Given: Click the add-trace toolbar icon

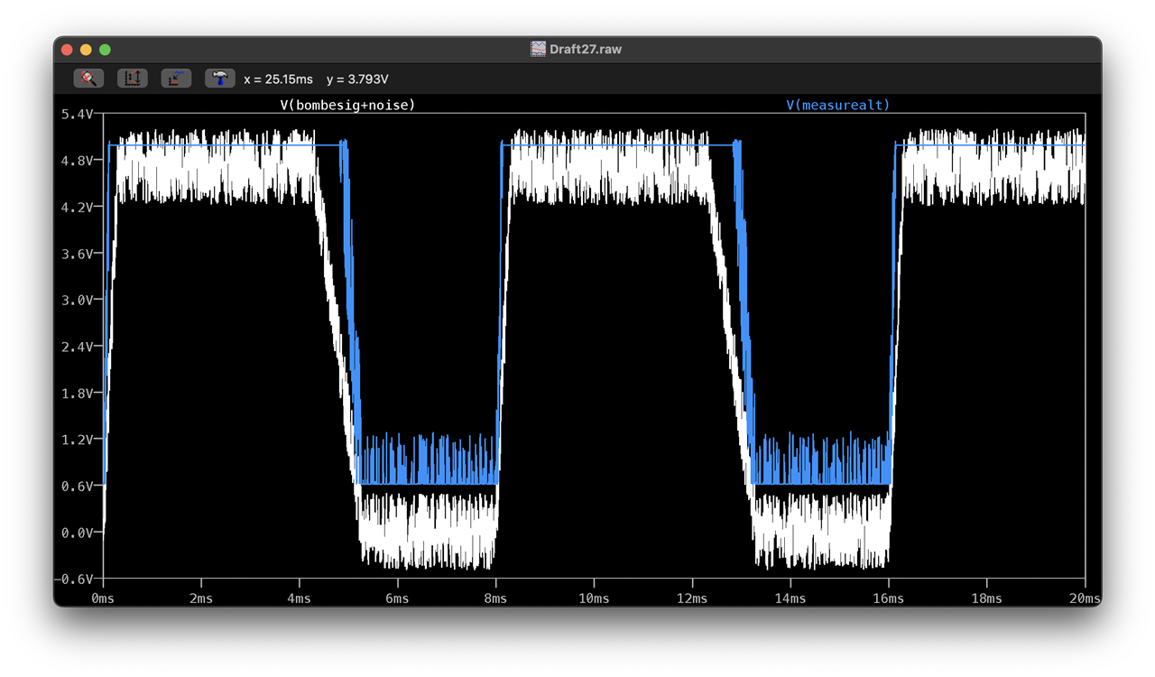Looking at the screenshot, I should (x=176, y=79).
